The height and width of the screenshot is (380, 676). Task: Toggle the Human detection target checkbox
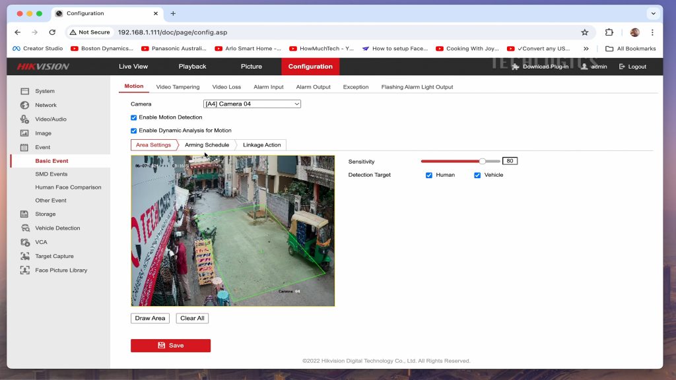(x=429, y=175)
